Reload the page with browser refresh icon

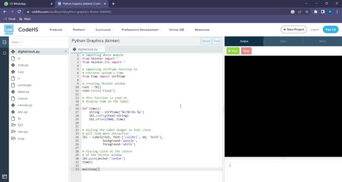pyautogui.click(x=19, y=12)
